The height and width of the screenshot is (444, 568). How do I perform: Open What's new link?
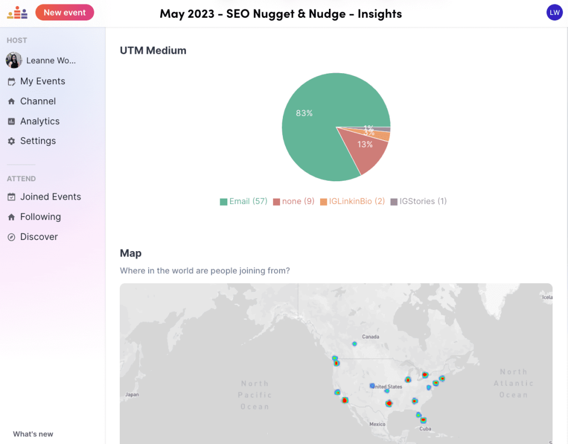[33, 434]
